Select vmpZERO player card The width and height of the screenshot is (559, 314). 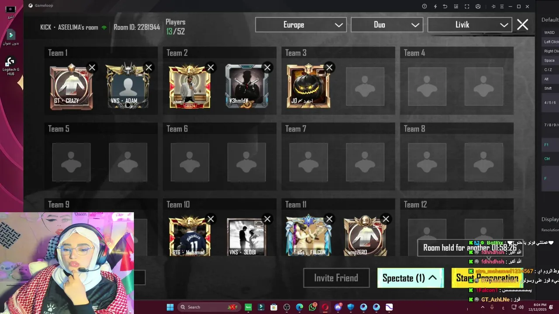pyautogui.click(x=365, y=236)
